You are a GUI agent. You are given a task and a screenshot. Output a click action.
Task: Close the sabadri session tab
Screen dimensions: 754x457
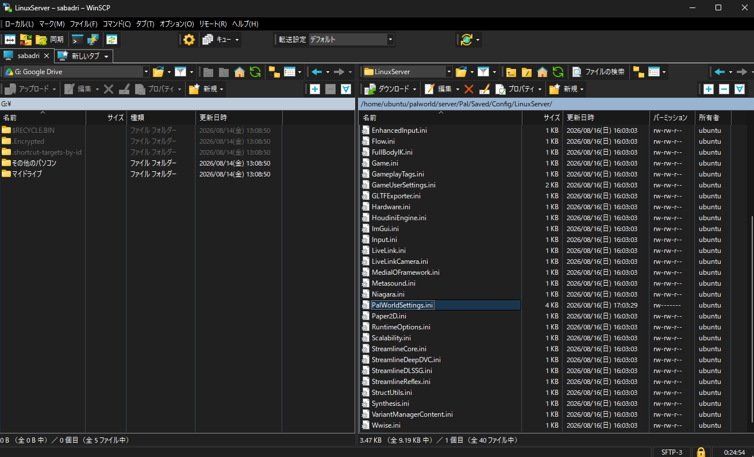point(47,56)
